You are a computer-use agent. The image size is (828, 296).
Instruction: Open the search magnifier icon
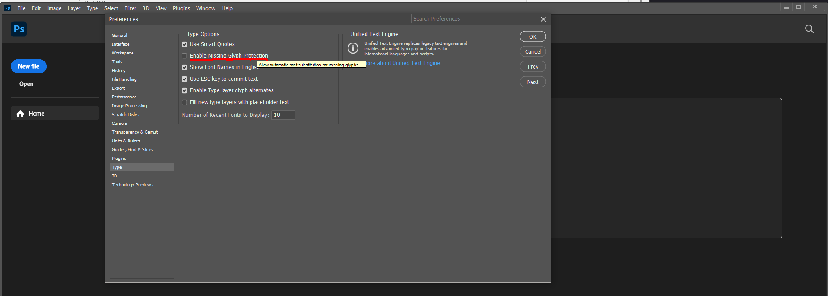tap(810, 29)
